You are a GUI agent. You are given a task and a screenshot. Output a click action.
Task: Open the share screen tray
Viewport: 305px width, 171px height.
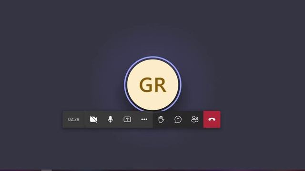[x=127, y=119]
